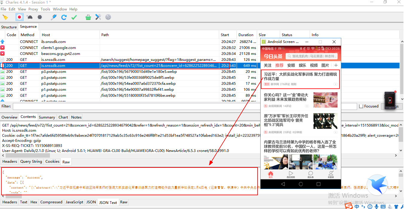Click the 中 language toggle in IME bar
Viewport: 404px width, 209px height.
coord(357,206)
